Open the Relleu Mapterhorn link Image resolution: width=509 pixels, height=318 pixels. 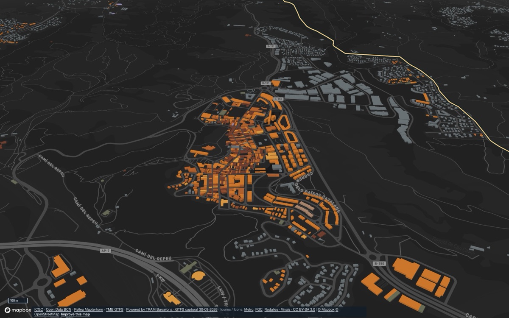89,310
